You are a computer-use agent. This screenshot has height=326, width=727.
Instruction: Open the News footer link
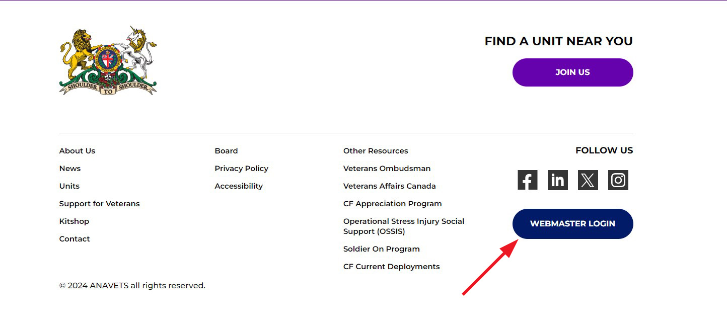(70, 169)
